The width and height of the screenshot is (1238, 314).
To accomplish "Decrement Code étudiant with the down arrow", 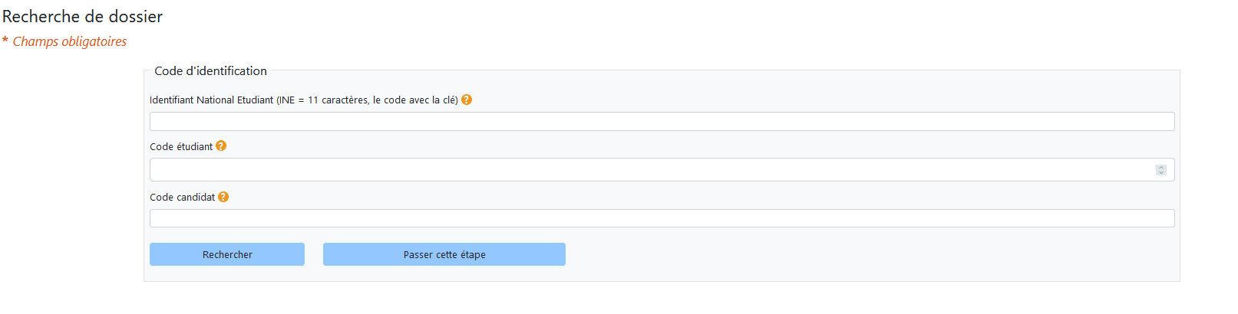I will pyautogui.click(x=1161, y=172).
